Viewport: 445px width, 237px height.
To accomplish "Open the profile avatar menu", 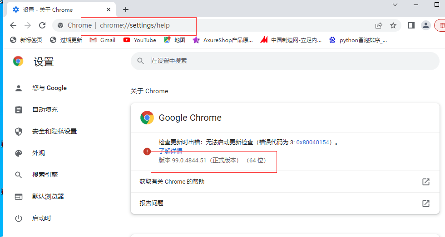I will (x=426, y=25).
